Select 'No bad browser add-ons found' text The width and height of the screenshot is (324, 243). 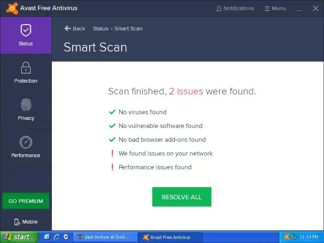(162, 140)
